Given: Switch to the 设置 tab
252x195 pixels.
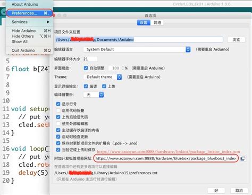Looking at the screenshot, I should [144, 22].
